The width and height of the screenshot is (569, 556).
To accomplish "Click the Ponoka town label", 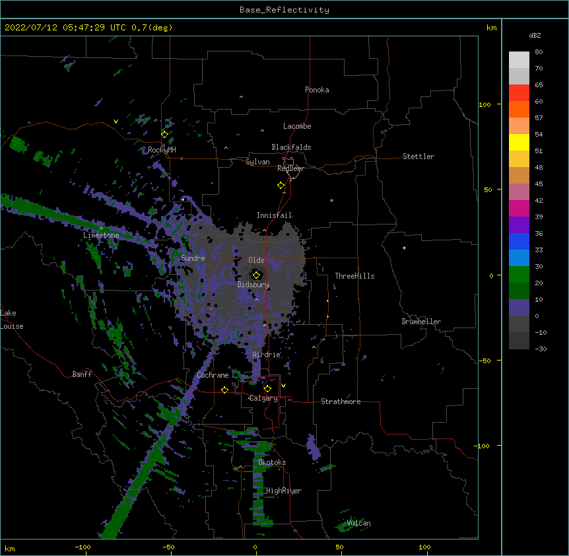I will pyautogui.click(x=317, y=90).
